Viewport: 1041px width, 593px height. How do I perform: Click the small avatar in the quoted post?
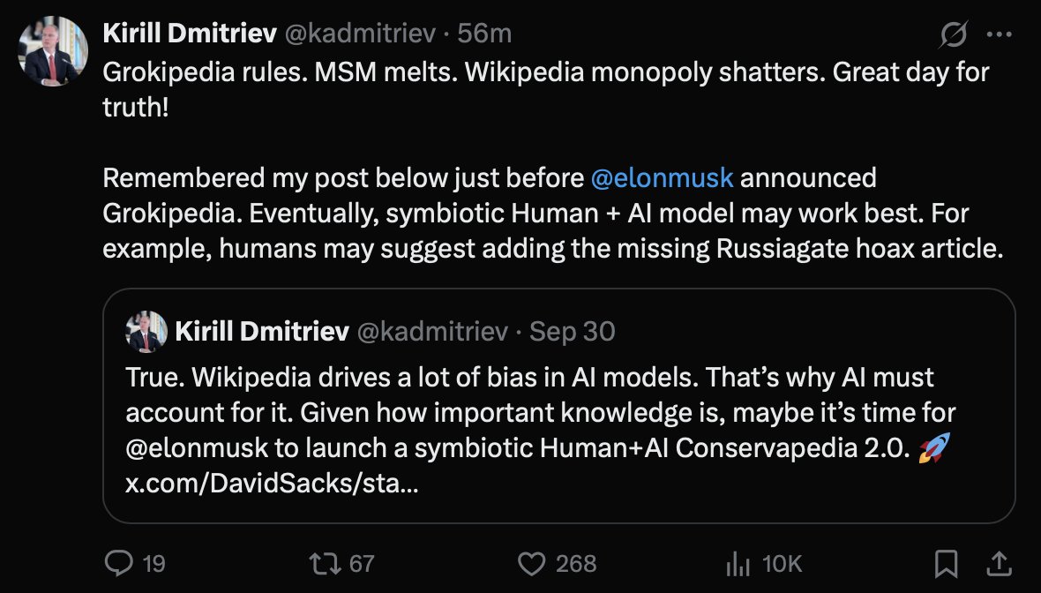[146, 332]
